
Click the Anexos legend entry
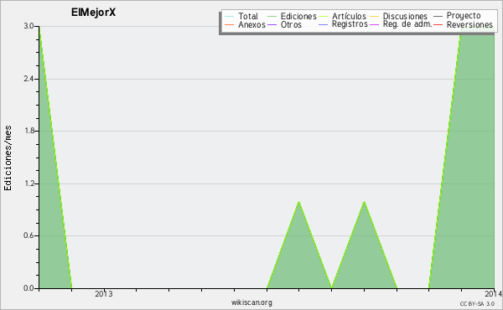click(x=245, y=24)
